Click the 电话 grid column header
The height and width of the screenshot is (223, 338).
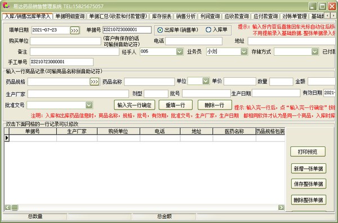point(160,131)
